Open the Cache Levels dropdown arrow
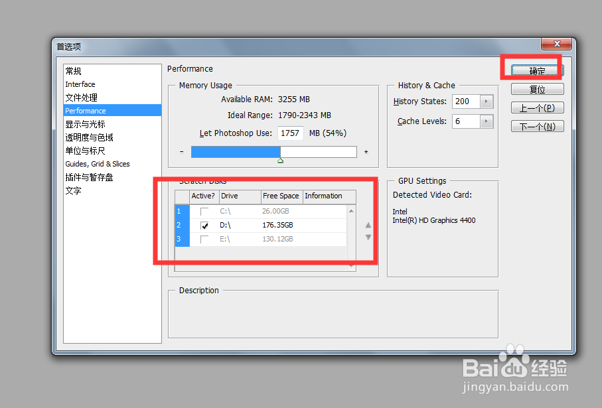This screenshot has height=408, width=602. [x=487, y=121]
